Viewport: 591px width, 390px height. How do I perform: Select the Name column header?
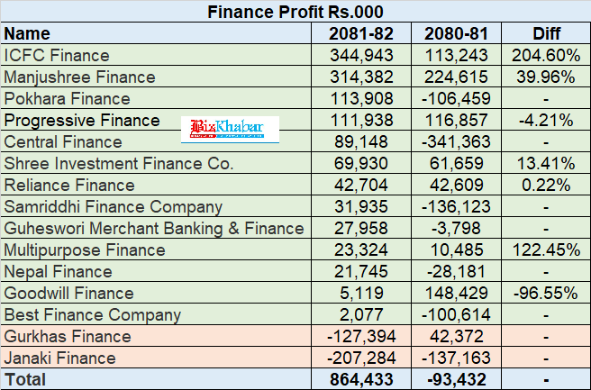(x=156, y=33)
